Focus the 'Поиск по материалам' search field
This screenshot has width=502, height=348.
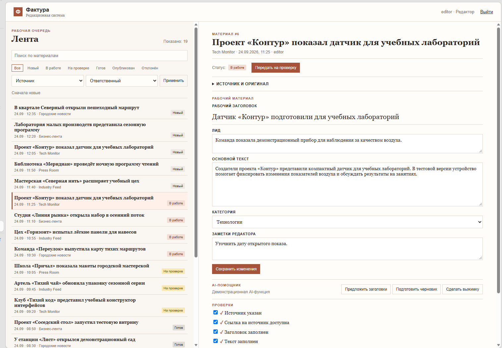click(x=99, y=56)
